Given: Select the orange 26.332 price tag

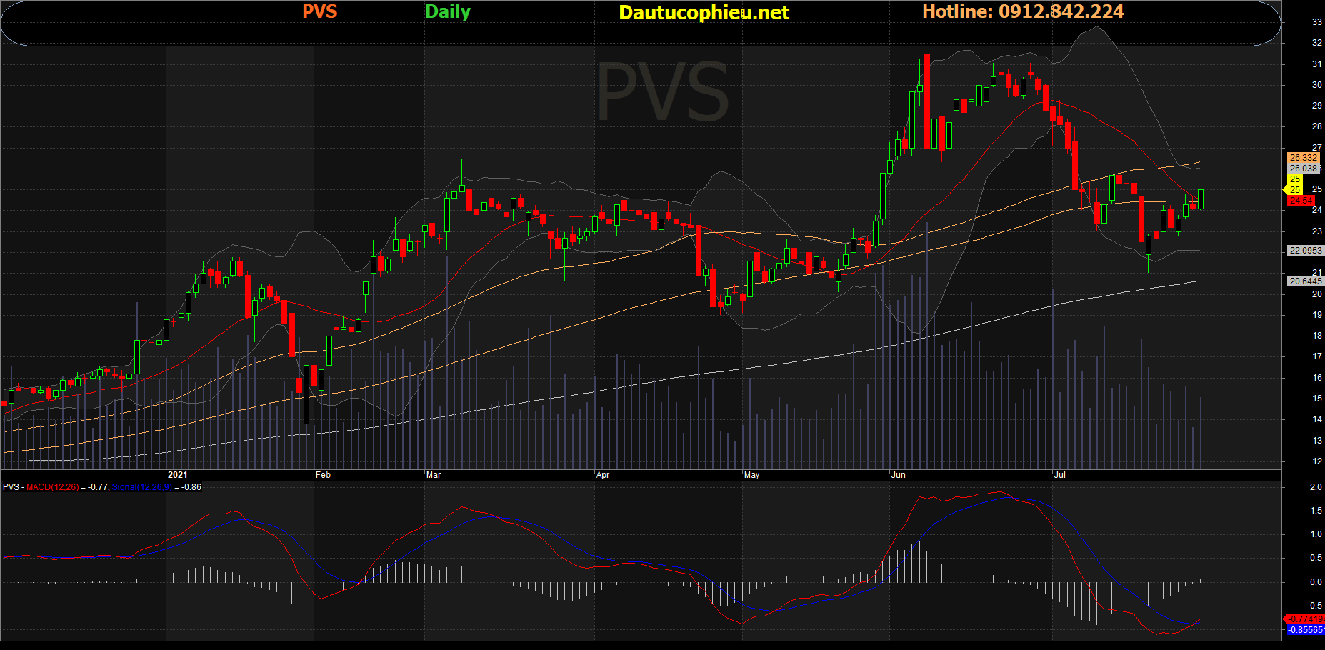Looking at the screenshot, I should 1303,158.
